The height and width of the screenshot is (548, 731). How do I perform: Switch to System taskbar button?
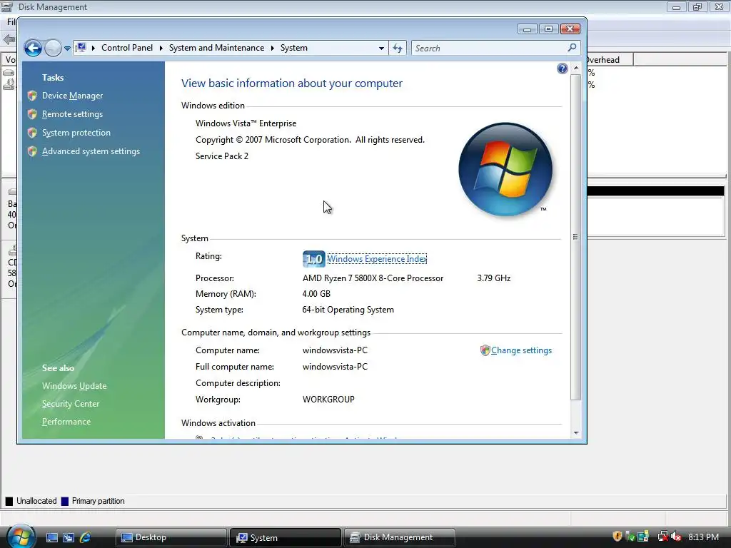[286, 537]
